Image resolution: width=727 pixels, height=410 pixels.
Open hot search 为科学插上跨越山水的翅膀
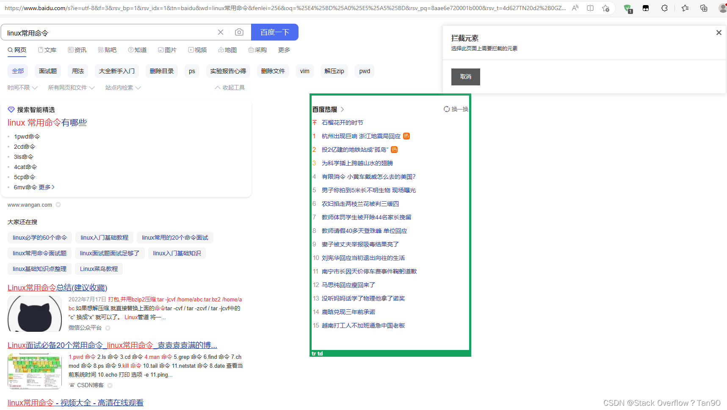click(357, 163)
